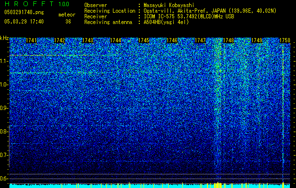Viewport: 296px width, 188px height.
Task: Click the 1741 time marker
Action: pyautogui.click(x=31, y=40)
